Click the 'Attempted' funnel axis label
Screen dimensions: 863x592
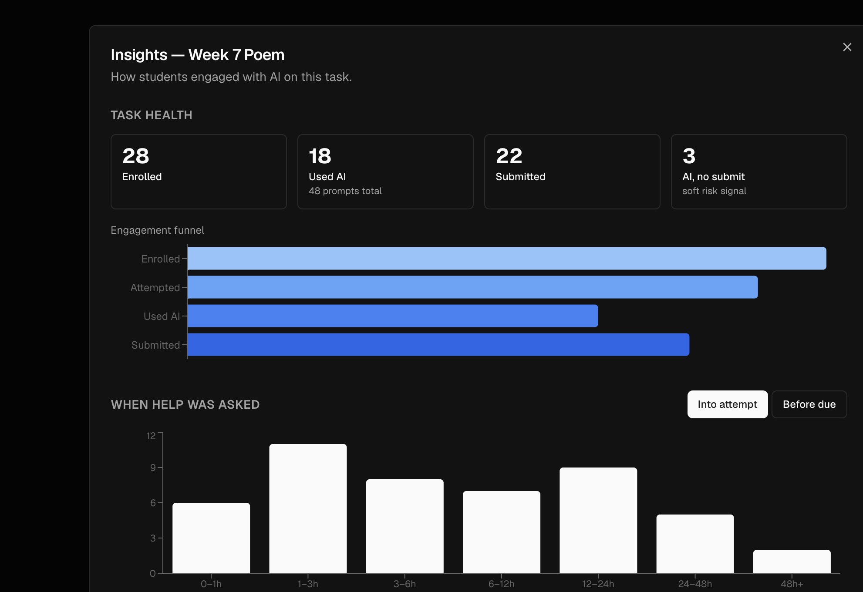pos(155,288)
